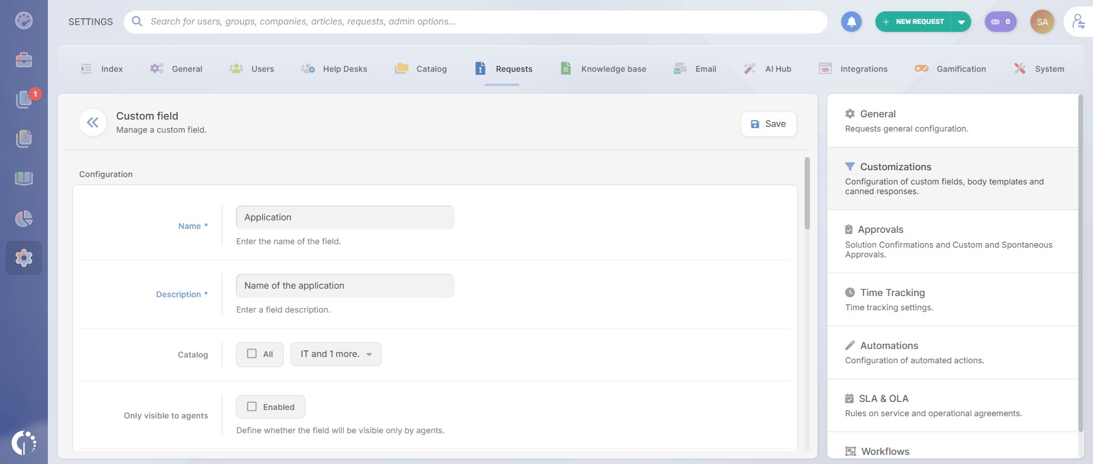This screenshot has height=464, width=1093.
Task: Click the Catalog folder icon
Action: point(401,68)
